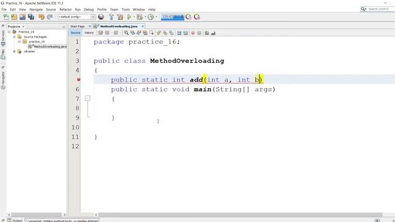Open the default config dropdown
The image size is (395, 222).
tap(77, 17)
